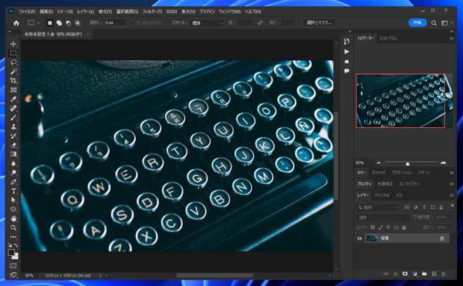Toggle the アンチエイリアス checkbox
This screenshot has height=286, width=463.
(x=132, y=22)
